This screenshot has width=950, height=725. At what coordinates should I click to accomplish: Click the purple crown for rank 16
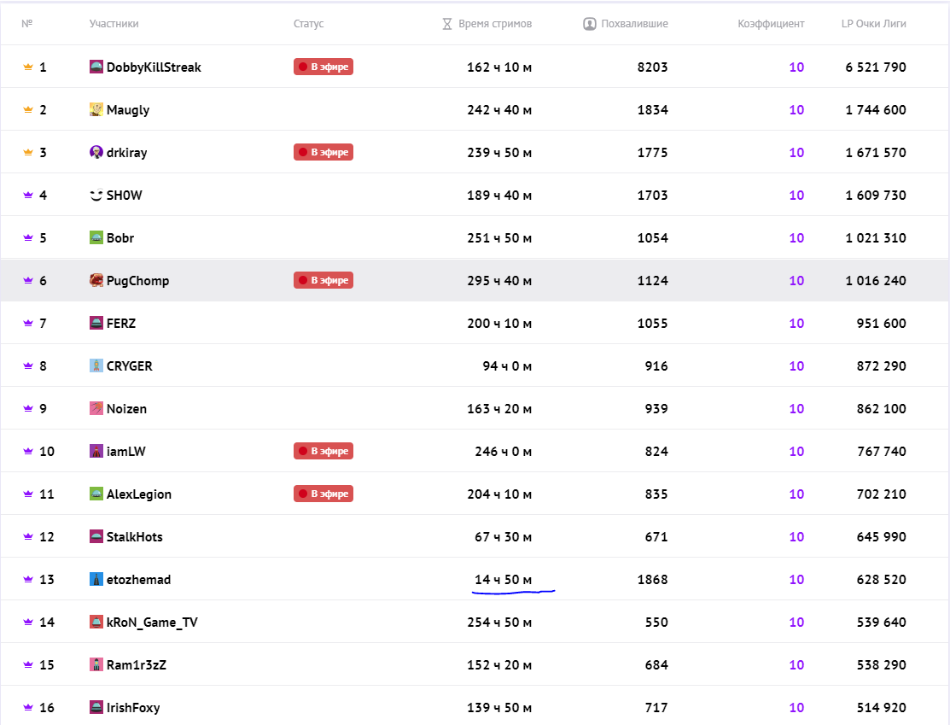28,707
